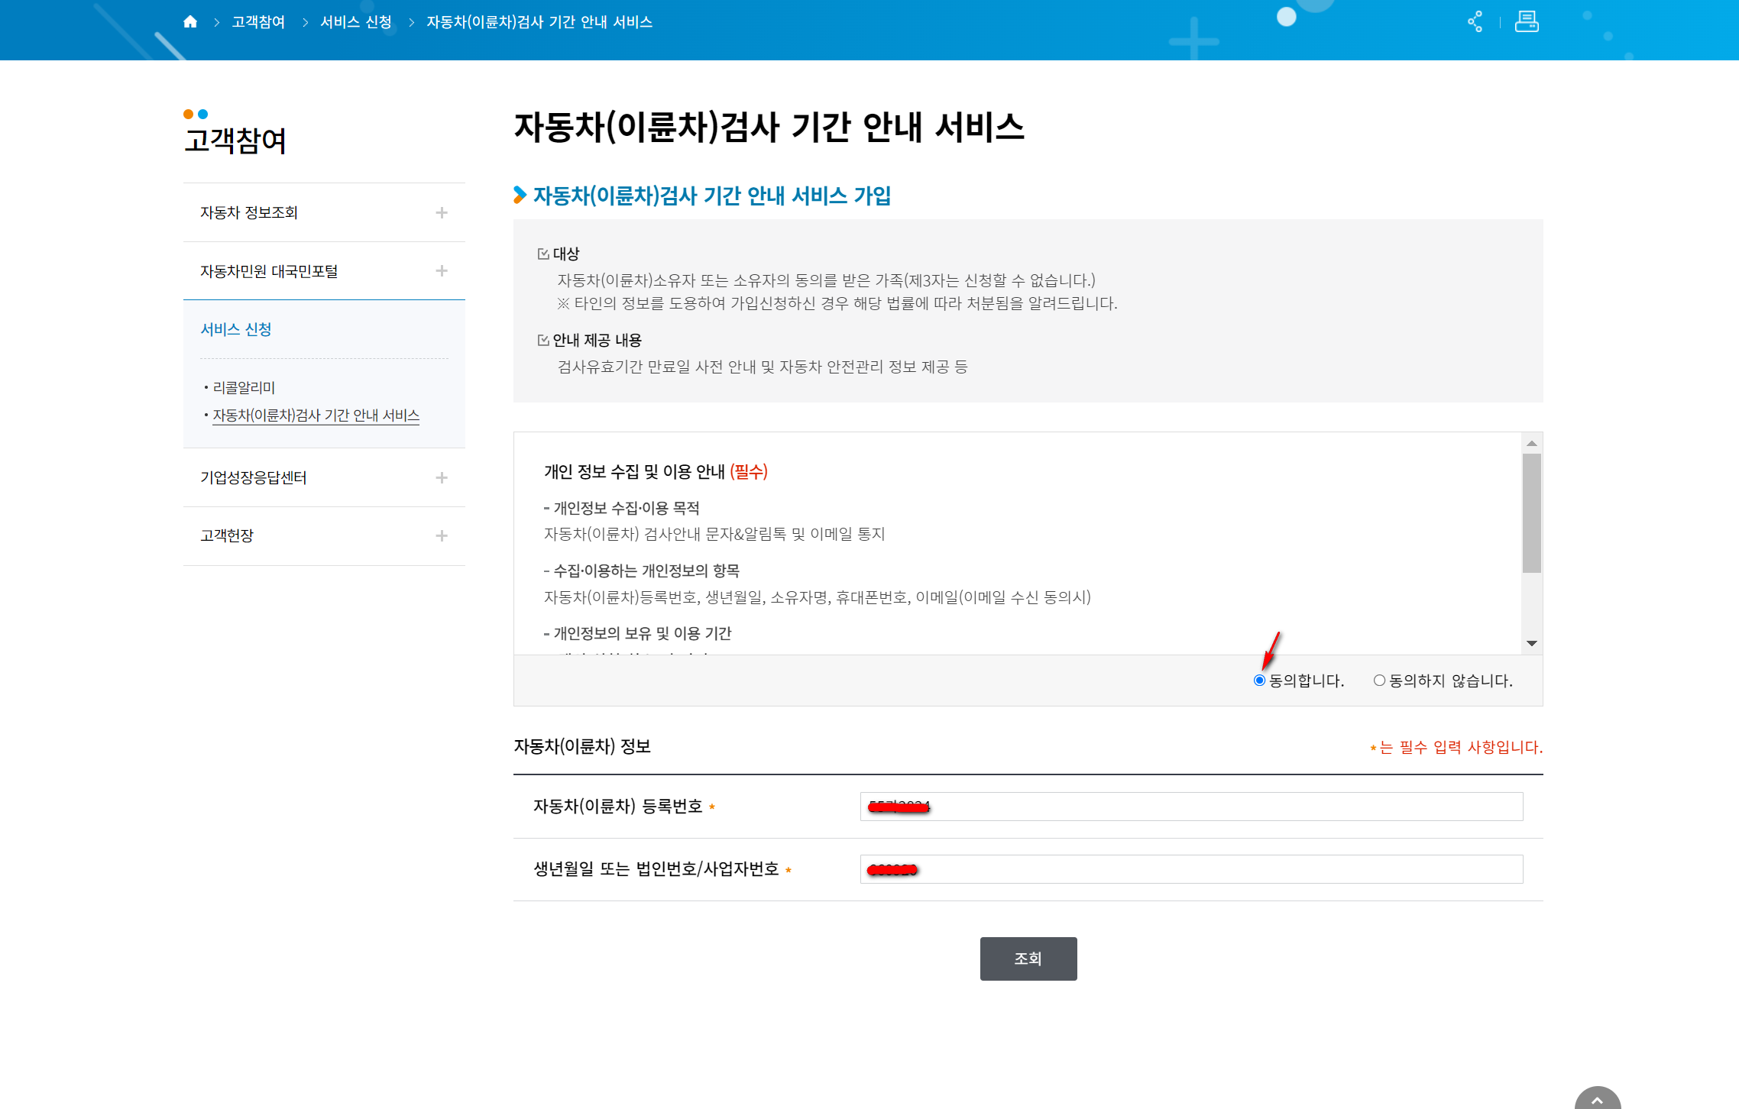Expand 기업성장응답센터 sidebar section

(442, 477)
